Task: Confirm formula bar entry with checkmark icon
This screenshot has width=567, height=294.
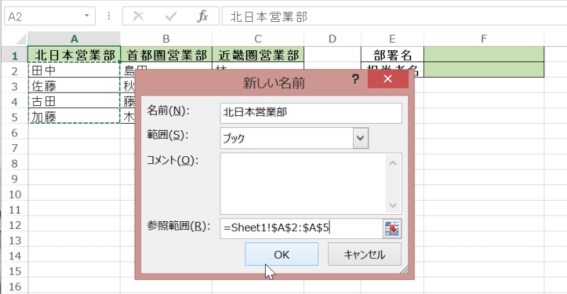Action: point(170,16)
